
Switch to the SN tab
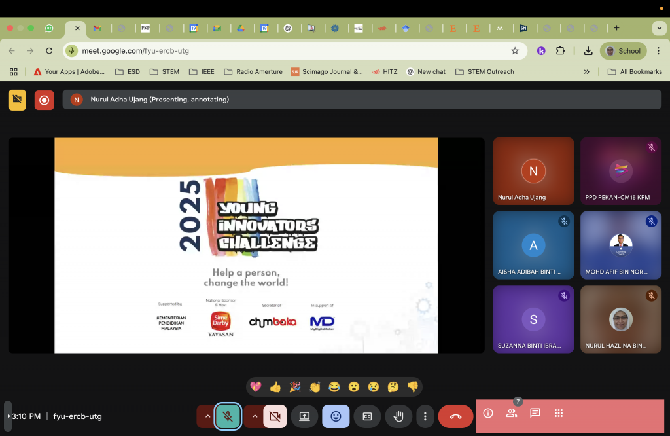click(x=523, y=28)
